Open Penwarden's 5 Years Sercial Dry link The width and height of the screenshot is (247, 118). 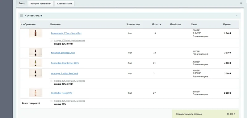coord(66,33)
